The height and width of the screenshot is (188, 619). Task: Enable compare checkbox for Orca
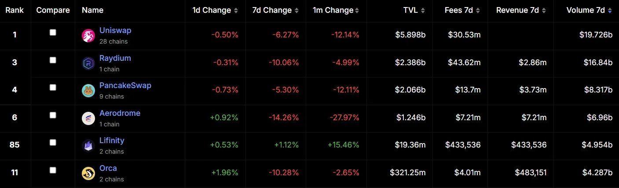tap(53, 170)
